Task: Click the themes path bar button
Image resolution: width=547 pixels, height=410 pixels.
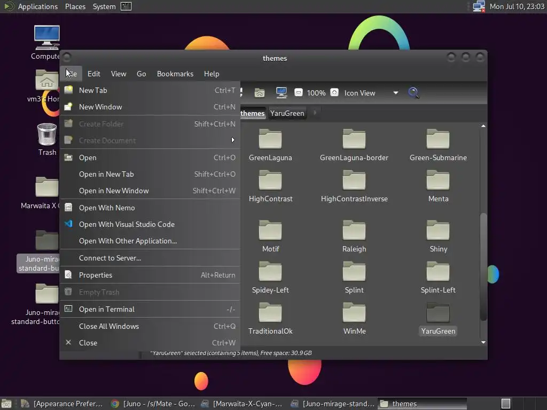Action: (x=252, y=113)
